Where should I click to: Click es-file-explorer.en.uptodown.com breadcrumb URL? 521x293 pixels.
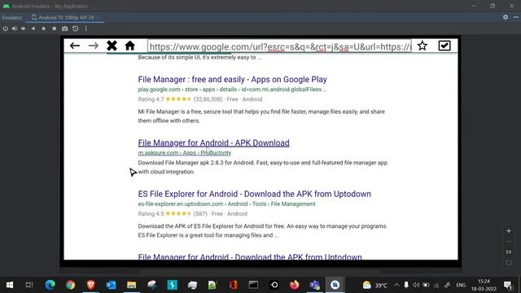pos(226,204)
